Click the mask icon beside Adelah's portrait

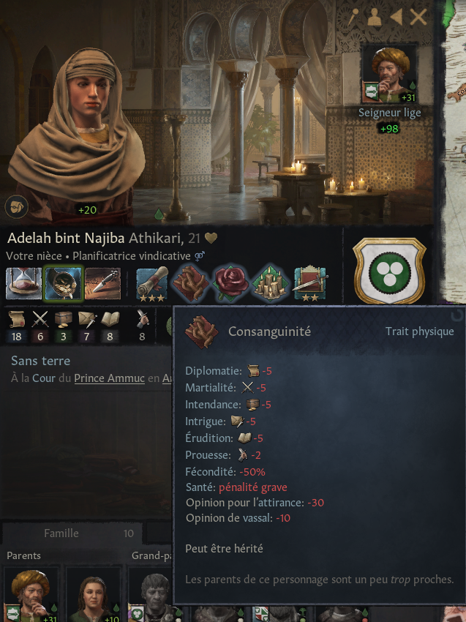17,206
